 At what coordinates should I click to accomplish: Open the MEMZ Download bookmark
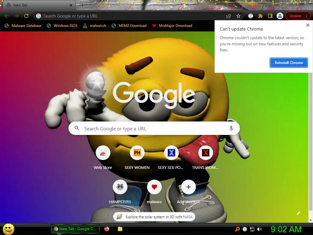tap(129, 26)
